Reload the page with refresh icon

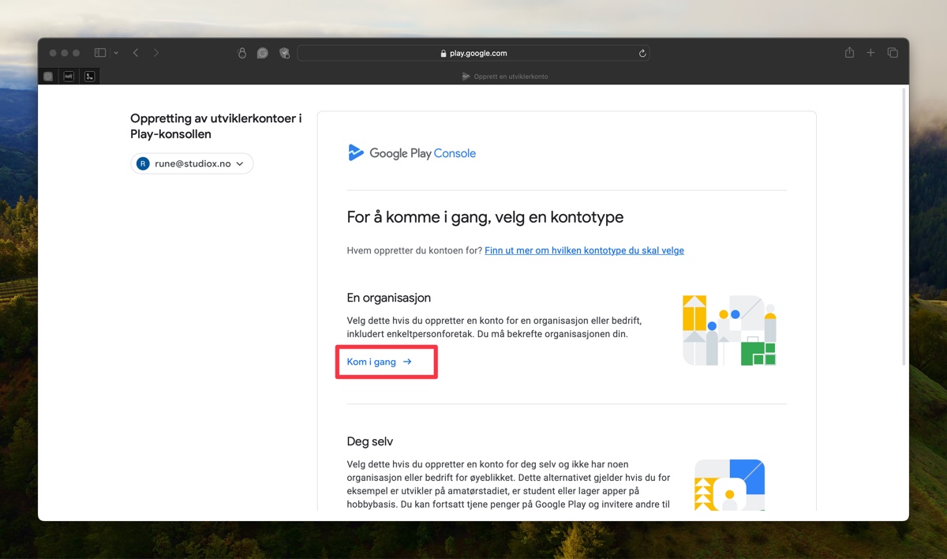point(642,54)
